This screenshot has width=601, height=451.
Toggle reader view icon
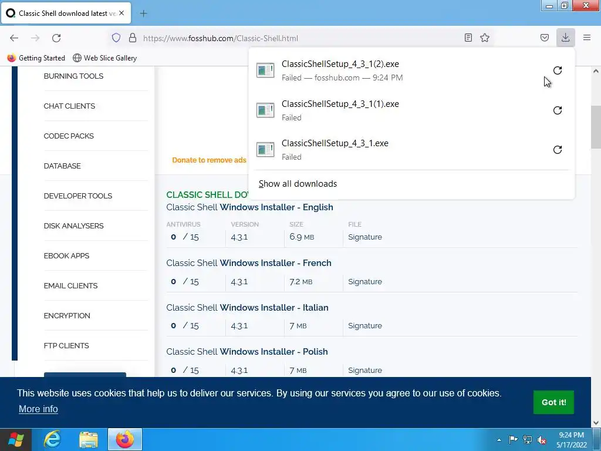[468, 38]
